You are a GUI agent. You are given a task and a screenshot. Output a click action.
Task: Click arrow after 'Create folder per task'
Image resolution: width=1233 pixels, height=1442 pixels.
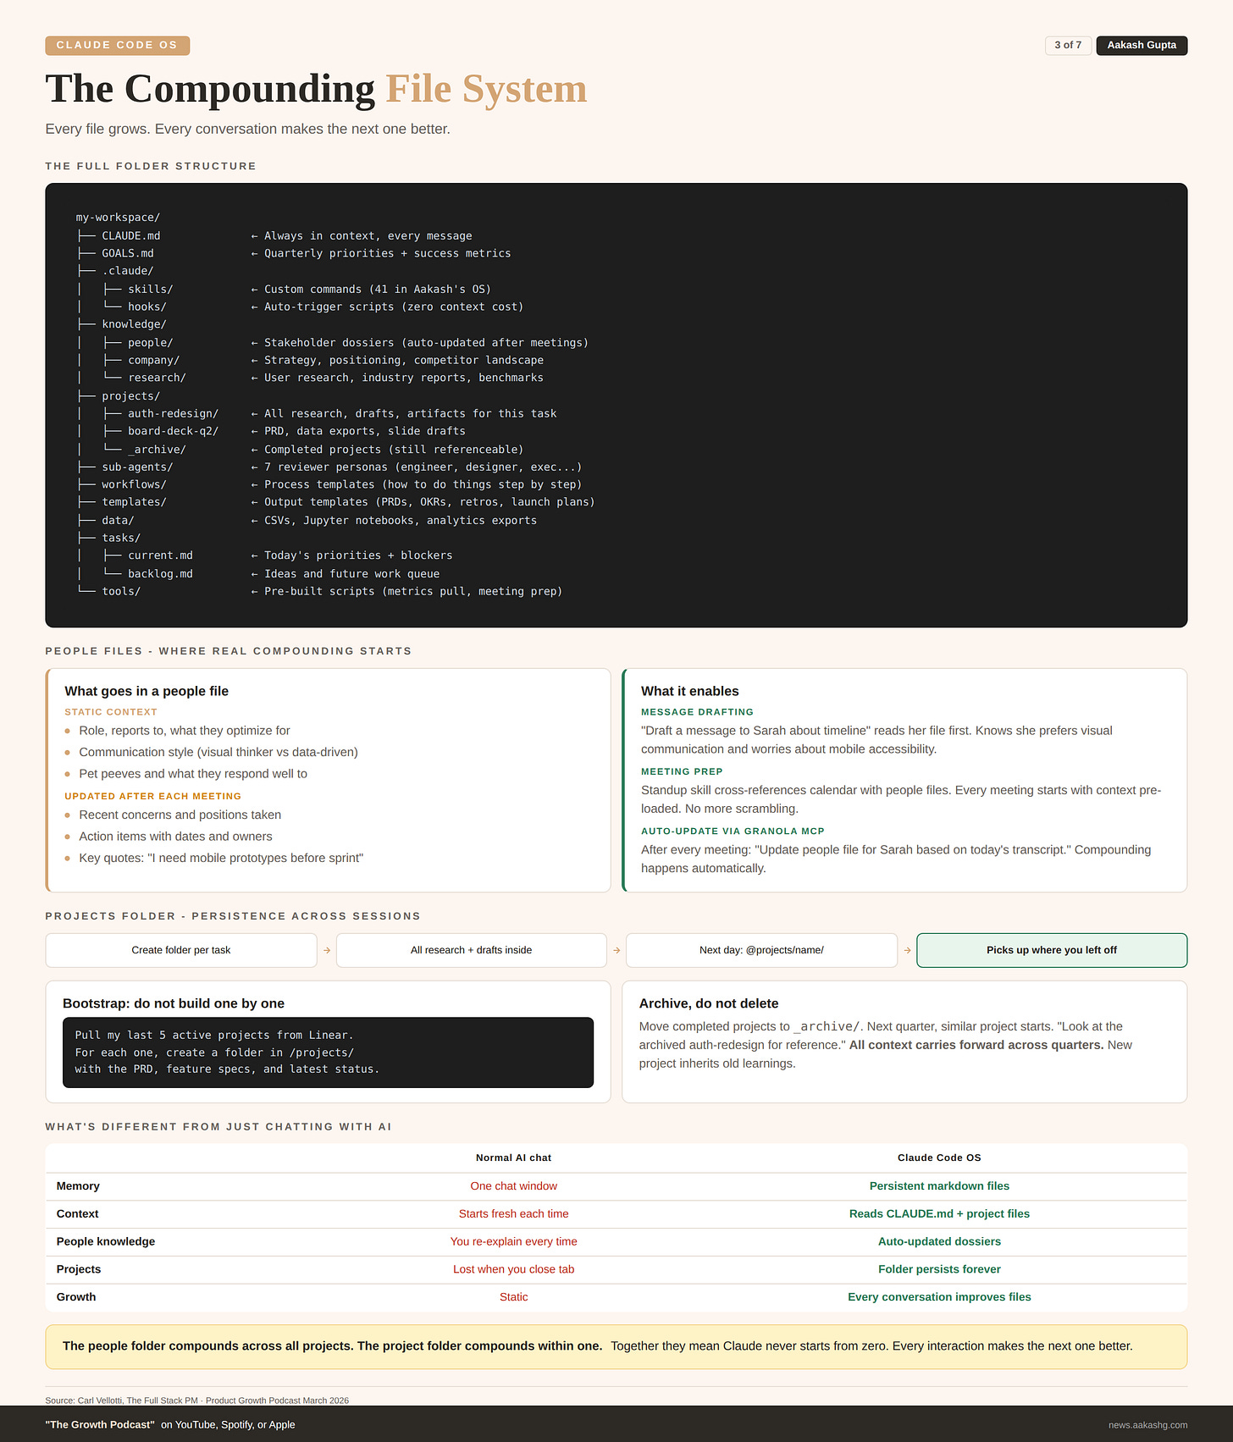point(327,950)
